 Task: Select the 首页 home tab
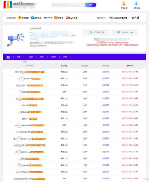click(8, 57)
